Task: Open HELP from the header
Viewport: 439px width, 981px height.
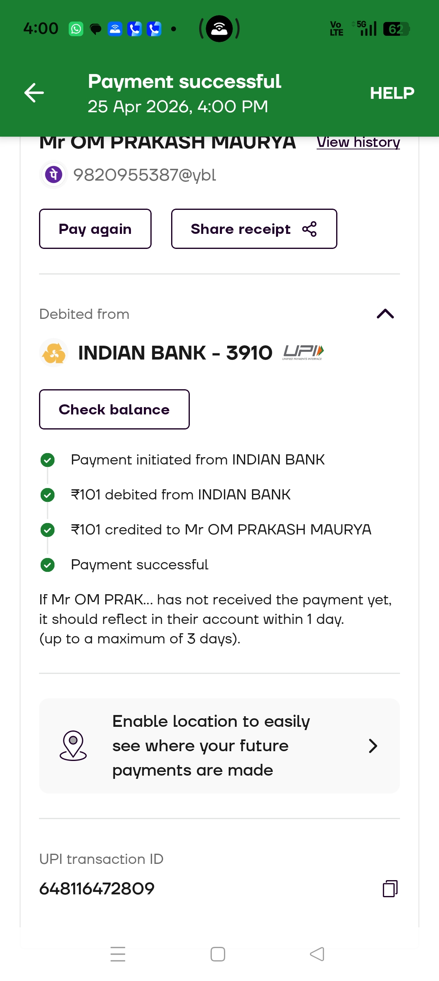Action: 392,93
